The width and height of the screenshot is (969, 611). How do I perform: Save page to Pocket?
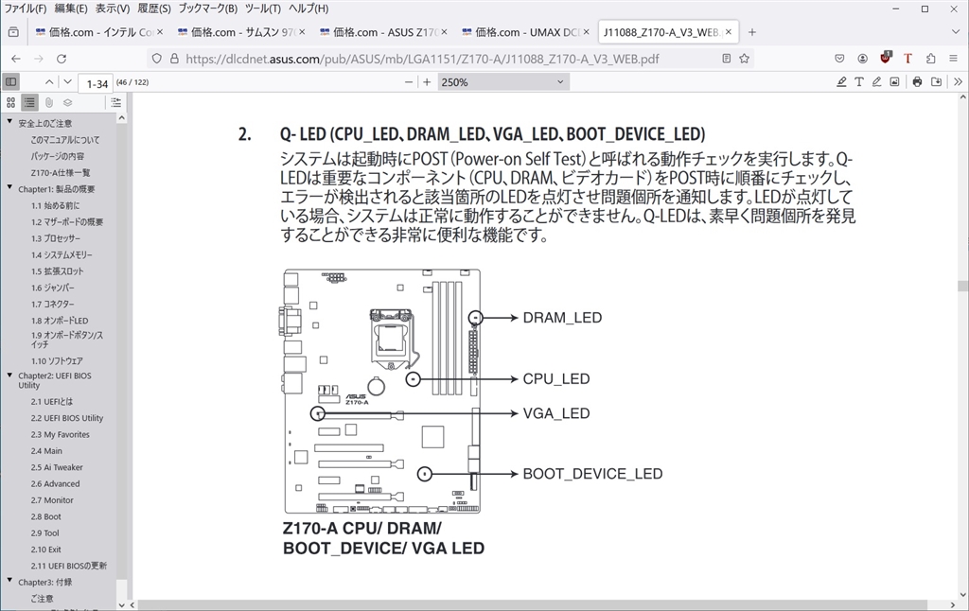tap(839, 59)
